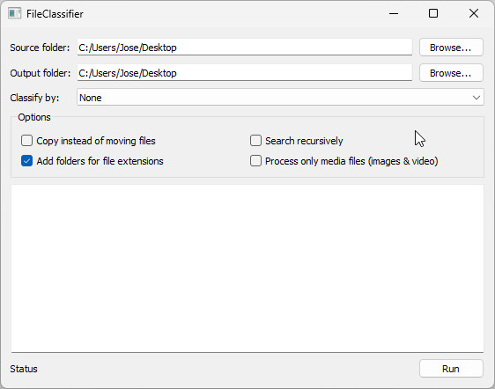Browse for the Source folder
The width and height of the screenshot is (495, 389).
click(451, 48)
